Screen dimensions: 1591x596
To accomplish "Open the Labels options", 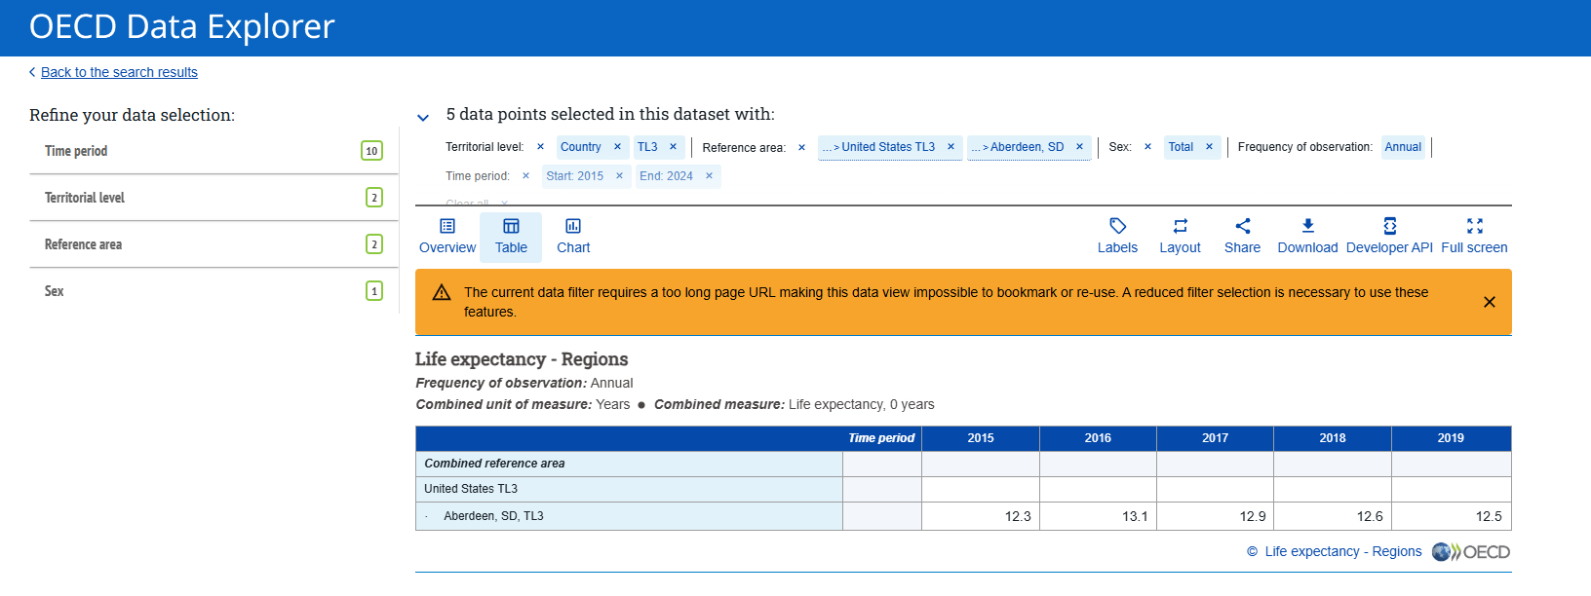I will (x=1117, y=237).
